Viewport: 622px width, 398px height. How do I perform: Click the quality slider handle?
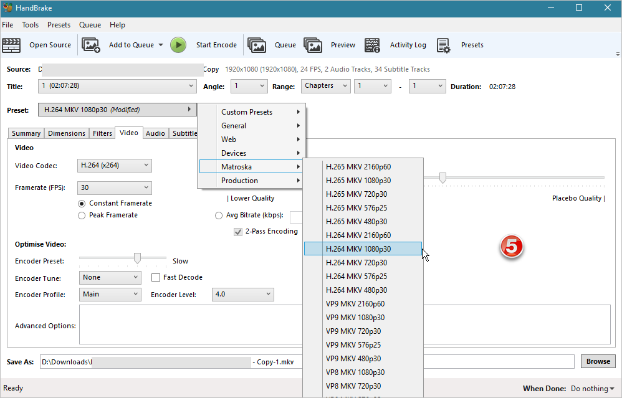(x=443, y=178)
